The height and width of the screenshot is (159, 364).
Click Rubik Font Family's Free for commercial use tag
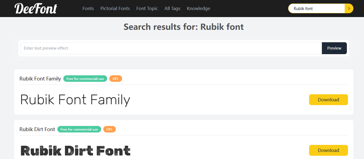pyautogui.click(x=85, y=79)
